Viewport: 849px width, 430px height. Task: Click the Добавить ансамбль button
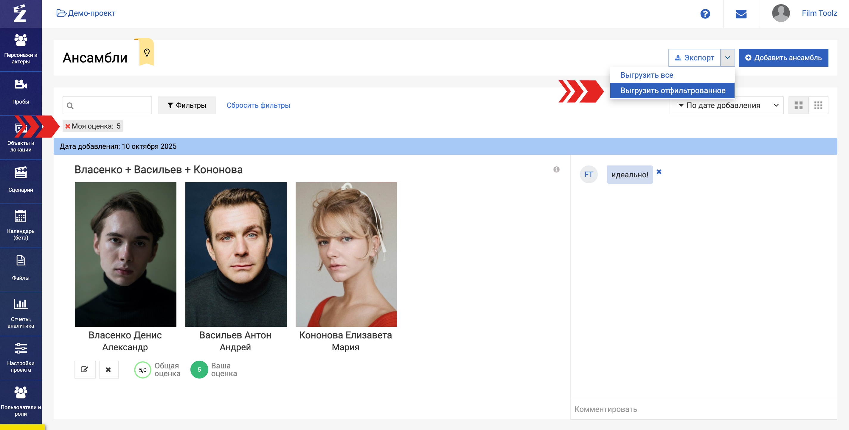point(783,57)
